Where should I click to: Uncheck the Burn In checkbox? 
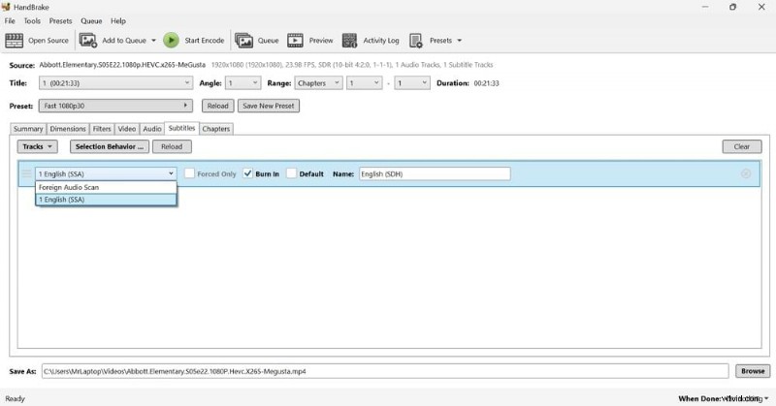247,173
